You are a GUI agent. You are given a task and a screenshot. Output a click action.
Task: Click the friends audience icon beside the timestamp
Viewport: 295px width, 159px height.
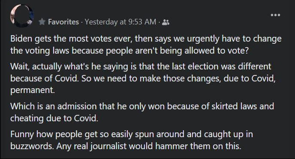(166, 22)
